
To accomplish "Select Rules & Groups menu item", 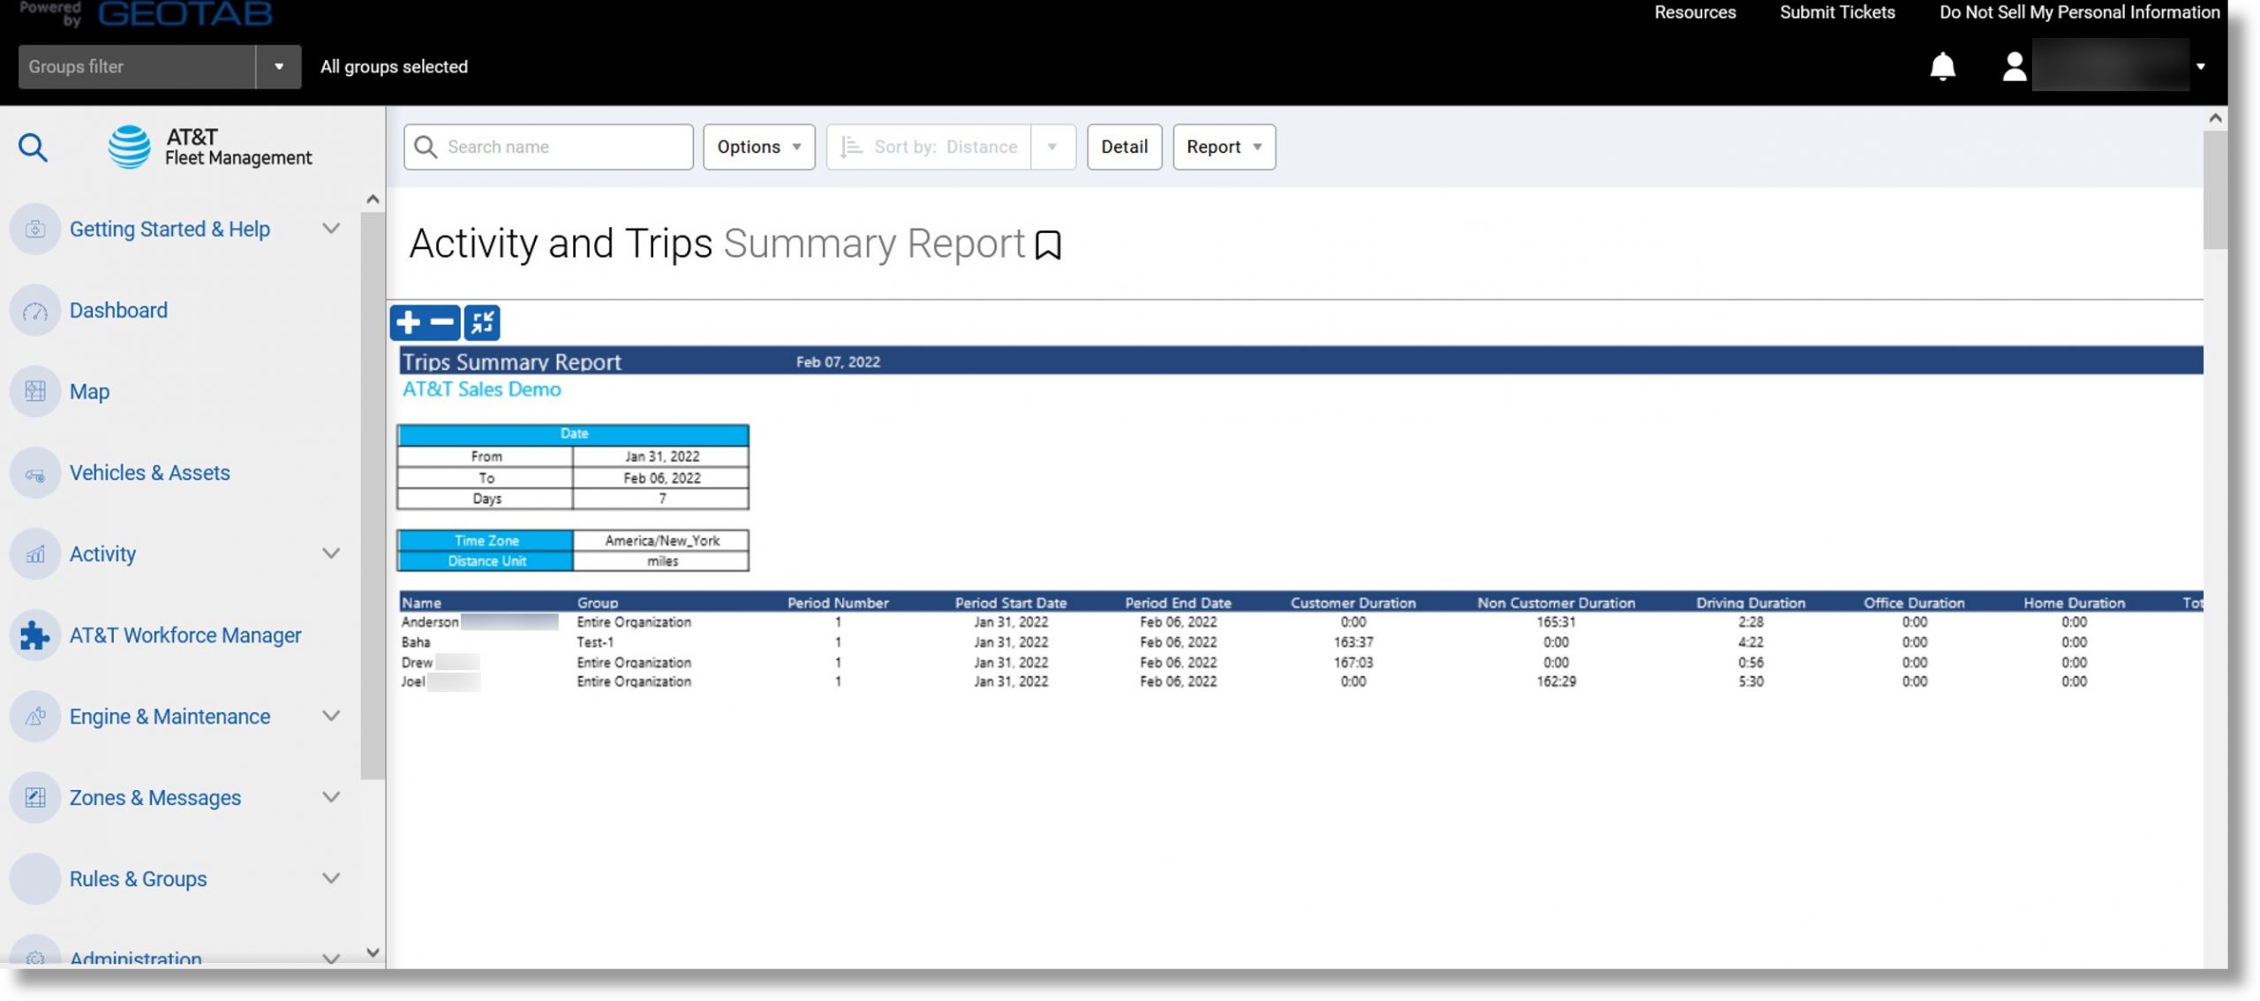I will pyautogui.click(x=138, y=879).
